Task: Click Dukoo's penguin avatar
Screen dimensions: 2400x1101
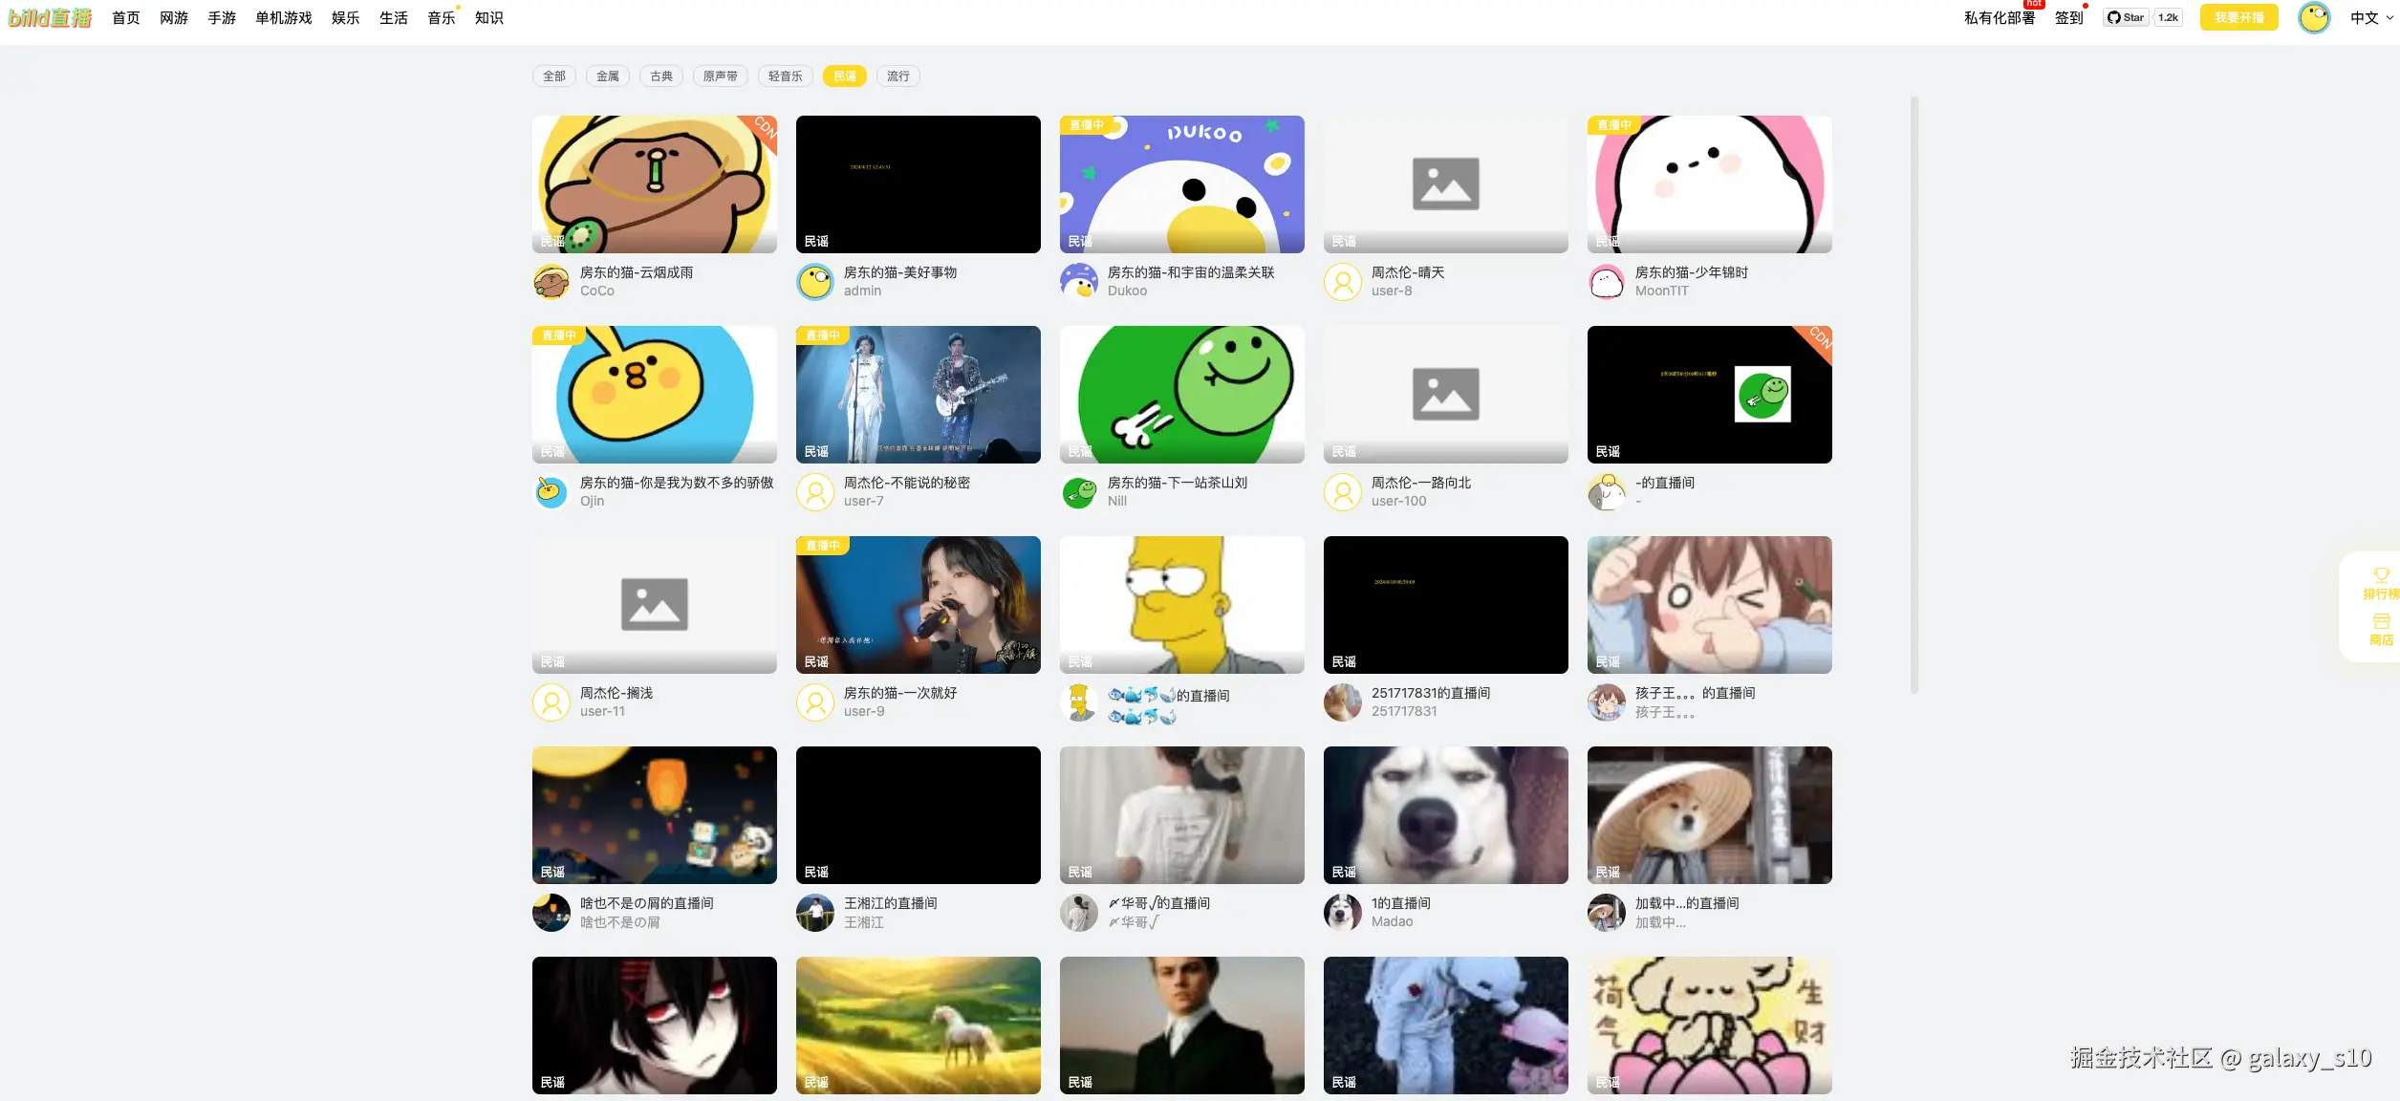Action: point(1079,281)
